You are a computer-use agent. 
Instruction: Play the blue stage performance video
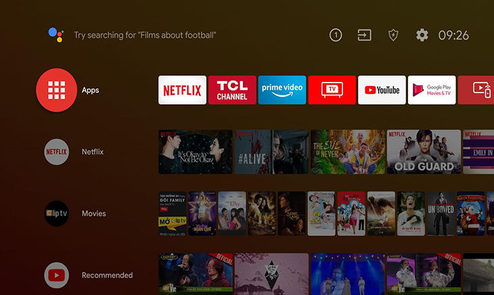[x=348, y=274]
